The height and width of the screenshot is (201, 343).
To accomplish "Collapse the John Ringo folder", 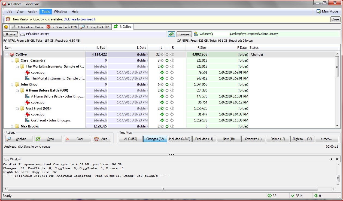I will click(x=12, y=84).
